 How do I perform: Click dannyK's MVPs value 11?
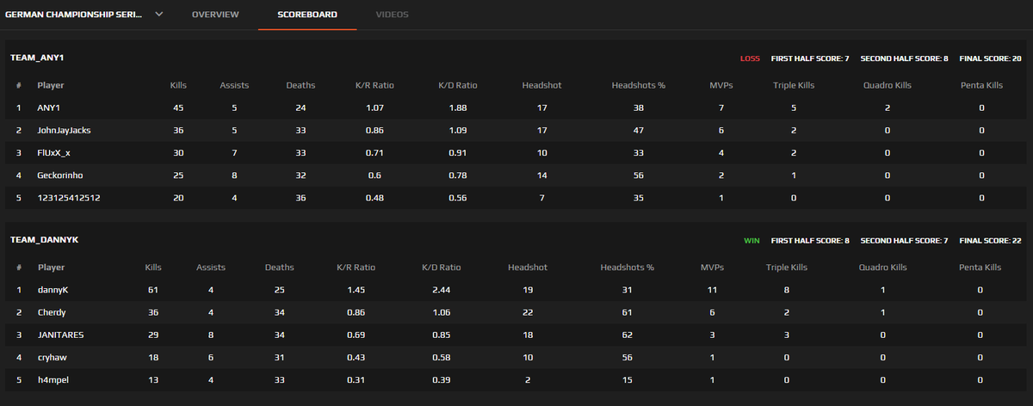[712, 291]
